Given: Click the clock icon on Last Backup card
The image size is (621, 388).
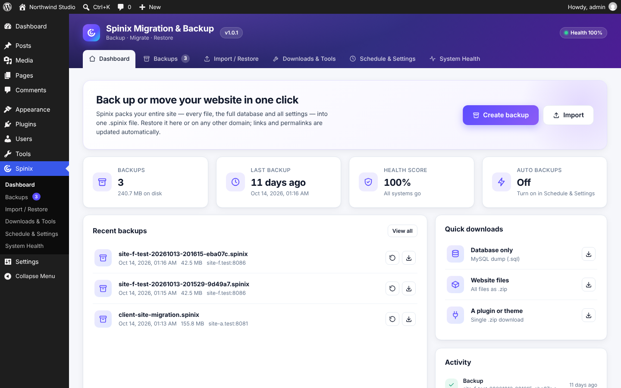Looking at the screenshot, I should click(235, 182).
